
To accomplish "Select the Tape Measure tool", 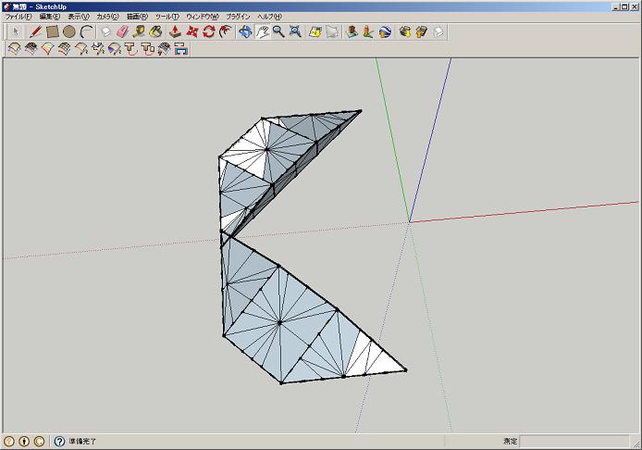I will (139, 31).
